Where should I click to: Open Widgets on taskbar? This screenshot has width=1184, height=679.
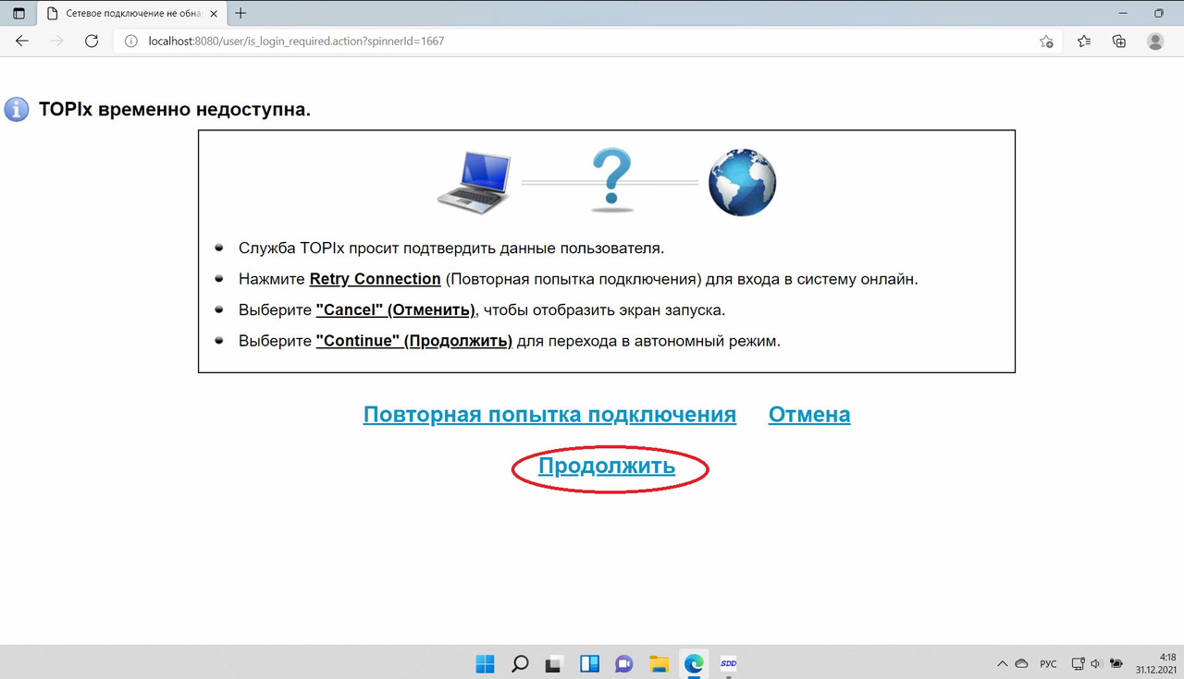click(589, 663)
